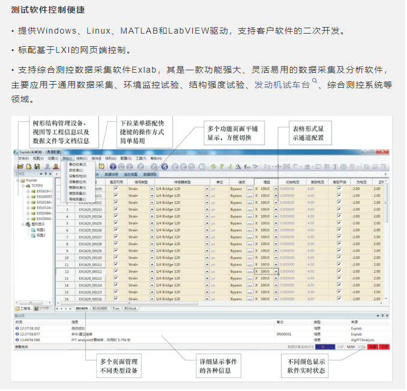Open Strain signal type dropdown for EX1629_00104
This screenshot has height=391, width=407.
click(151, 216)
